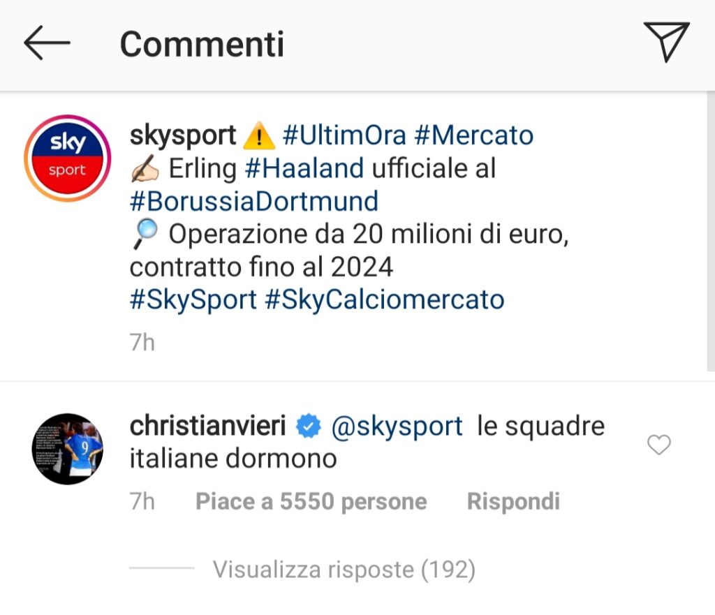View Piace a 5550 persone likes list
The image size is (715, 615).
311,501
